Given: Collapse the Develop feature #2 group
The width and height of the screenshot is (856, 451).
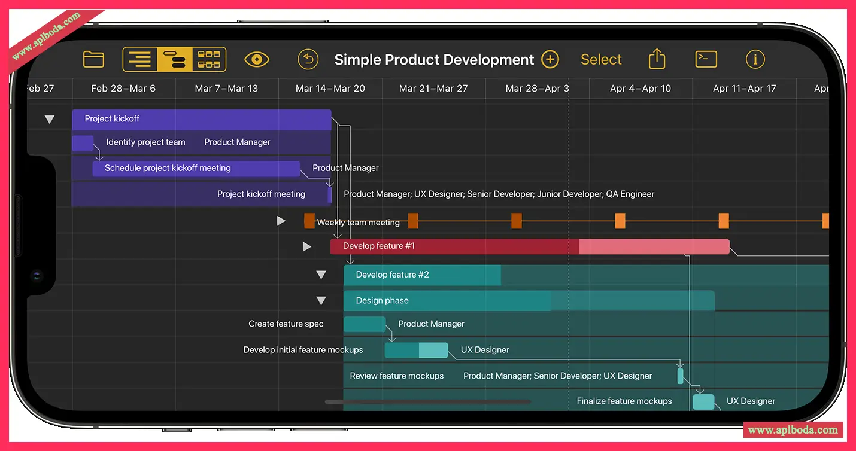Looking at the screenshot, I should (321, 275).
